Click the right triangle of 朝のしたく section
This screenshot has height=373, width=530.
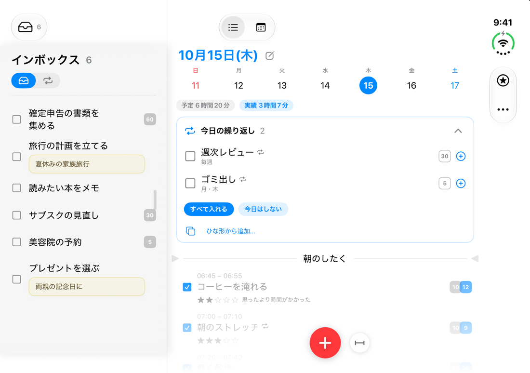click(475, 259)
